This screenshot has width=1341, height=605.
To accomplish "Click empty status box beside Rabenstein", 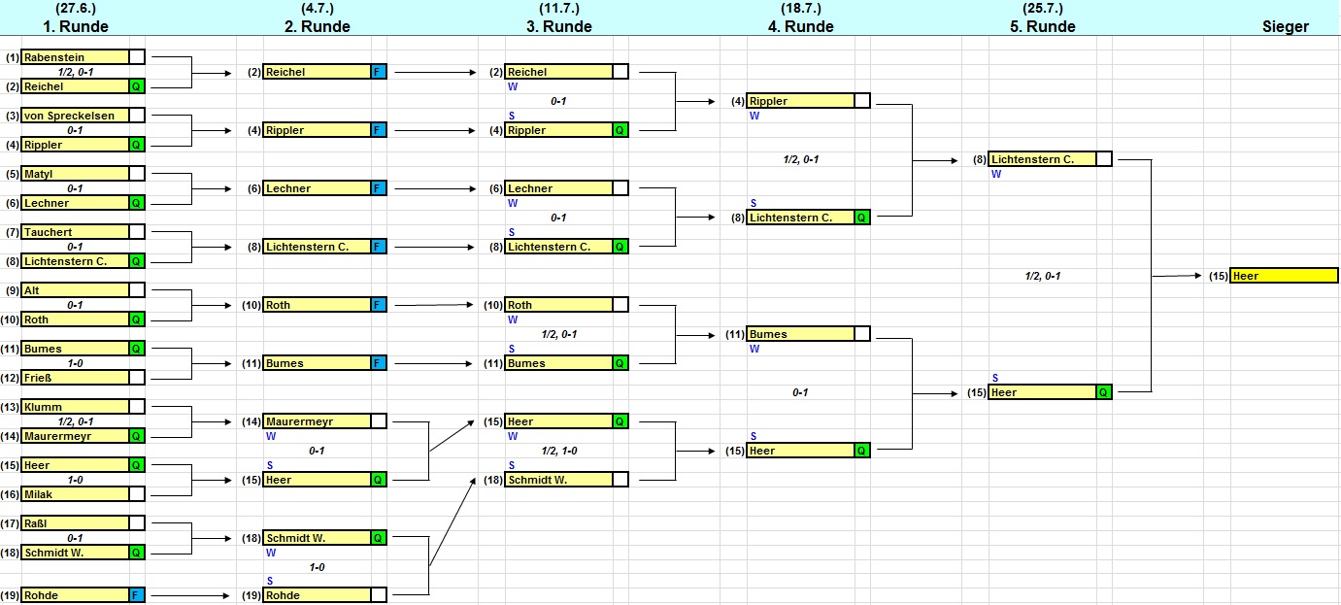I will coord(137,57).
